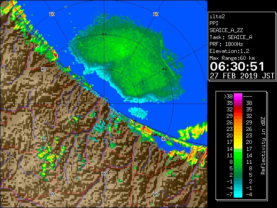This screenshot has height=208, width=277.
Task: Select the date '27 FEB 2019 JST'
Action: [242, 76]
